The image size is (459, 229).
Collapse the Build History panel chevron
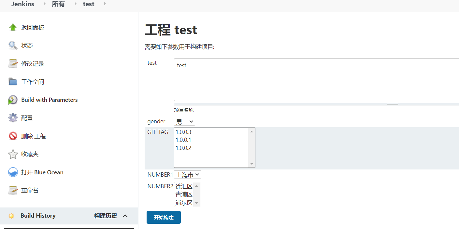(x=125, y=216)
